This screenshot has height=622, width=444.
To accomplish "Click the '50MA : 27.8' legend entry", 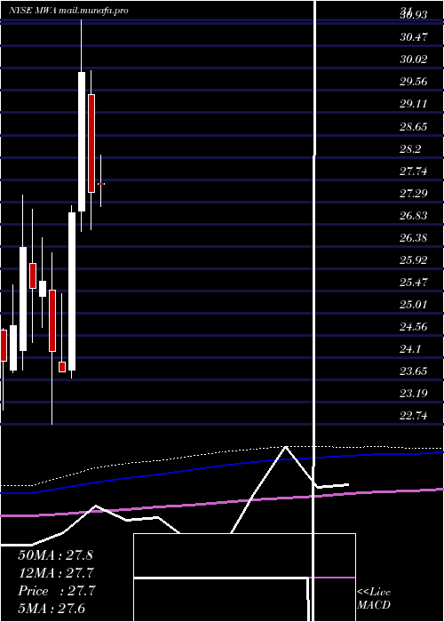I will point(55,555).
